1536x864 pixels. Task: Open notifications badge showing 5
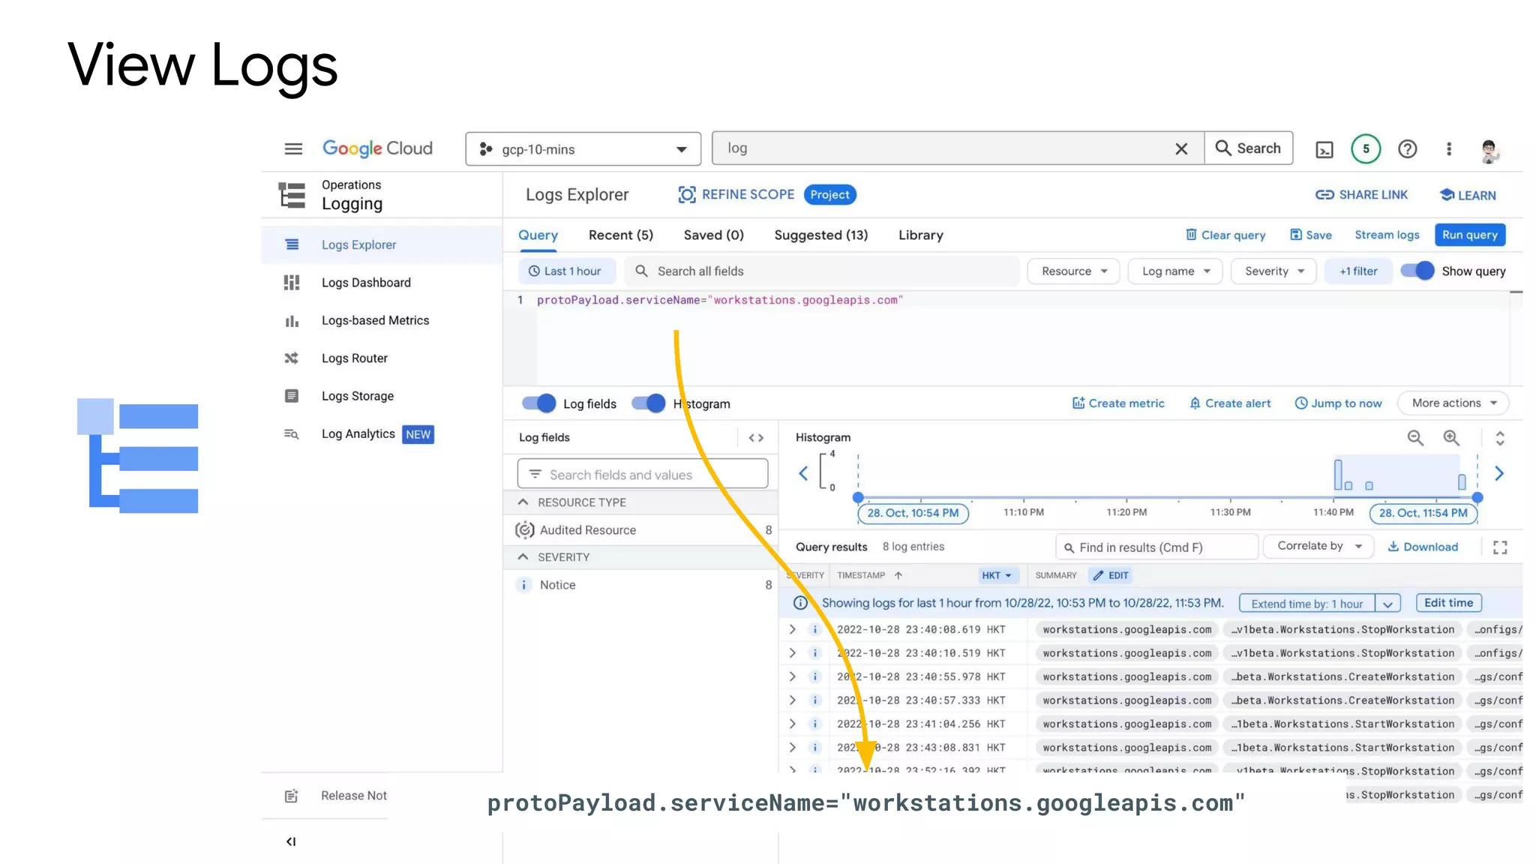1366,148
